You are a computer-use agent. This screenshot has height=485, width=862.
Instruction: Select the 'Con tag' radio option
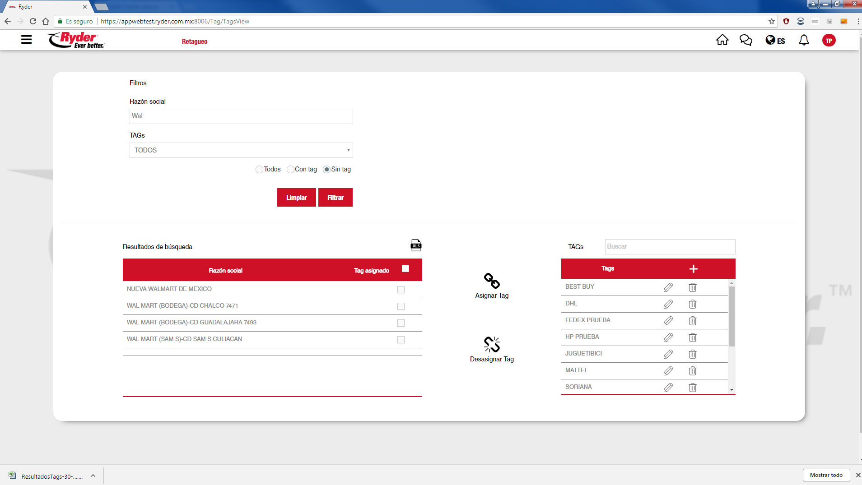(x=290, y=170)
